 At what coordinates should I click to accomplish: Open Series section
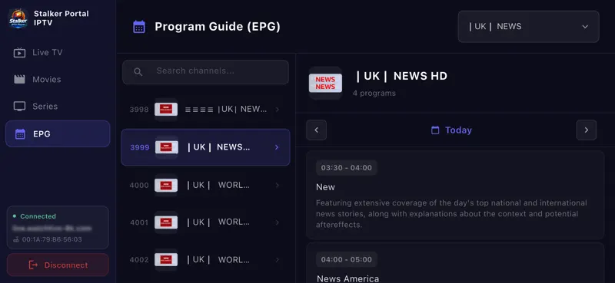point(58,107)
